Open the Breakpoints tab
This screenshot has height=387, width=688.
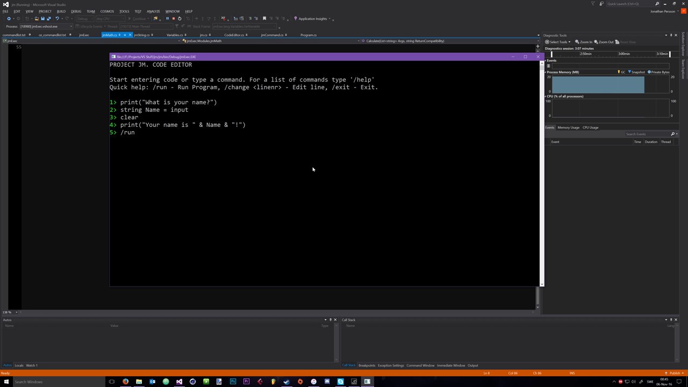point(367,365)
